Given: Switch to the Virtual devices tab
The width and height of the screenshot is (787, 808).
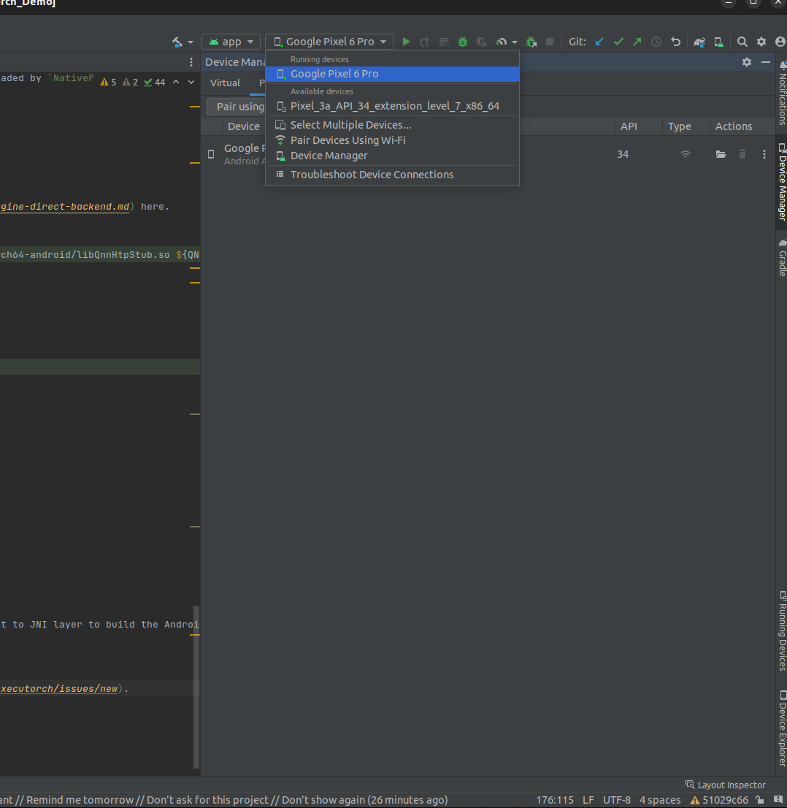Looking at the screenshot, I should [225, 83].
